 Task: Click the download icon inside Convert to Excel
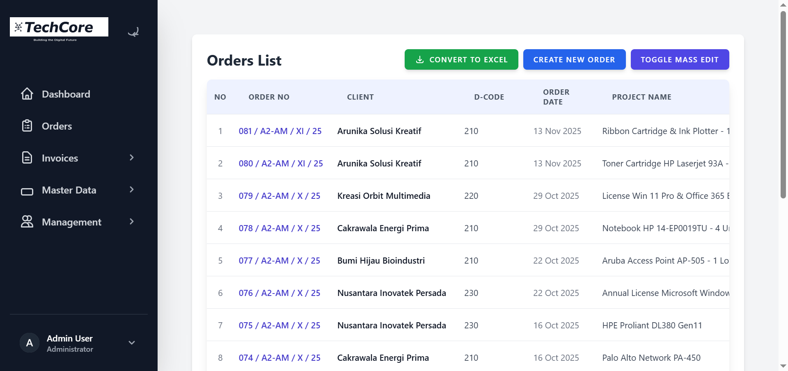click(x=419, y=59)
